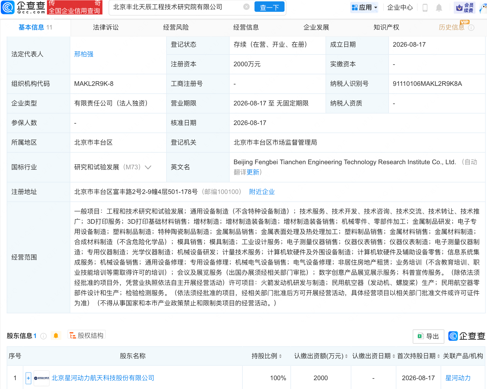Switch to the 基本信息 tab
The width and height of the screenshot is (487, 389).
[x=35, y=27]
